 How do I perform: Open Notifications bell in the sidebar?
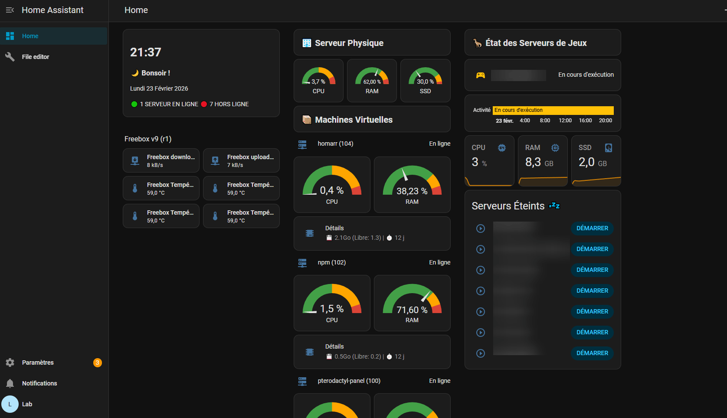39,383
